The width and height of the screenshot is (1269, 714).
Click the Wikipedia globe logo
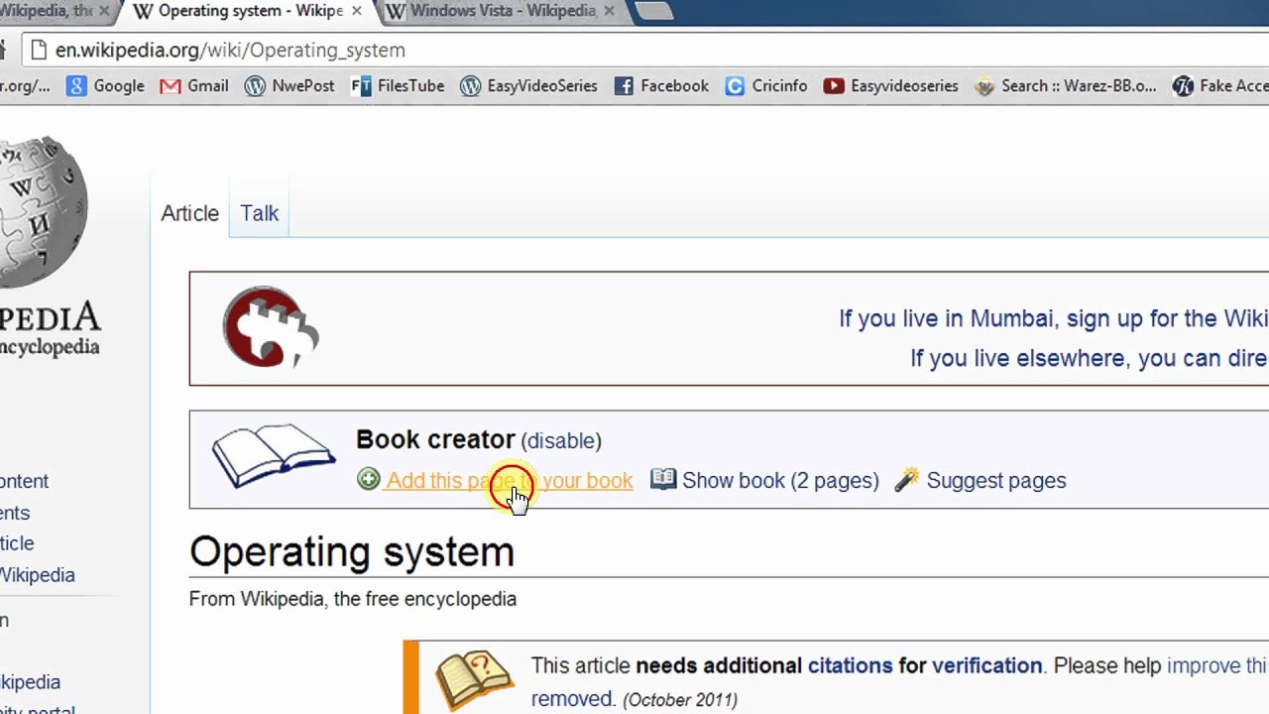(x=42, y=213)
